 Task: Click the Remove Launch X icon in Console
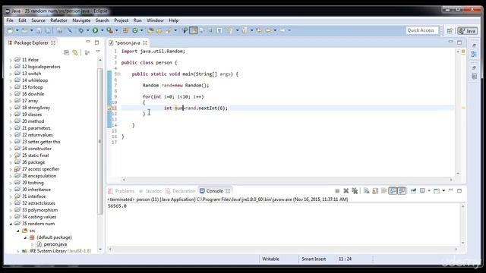(346, 191)
